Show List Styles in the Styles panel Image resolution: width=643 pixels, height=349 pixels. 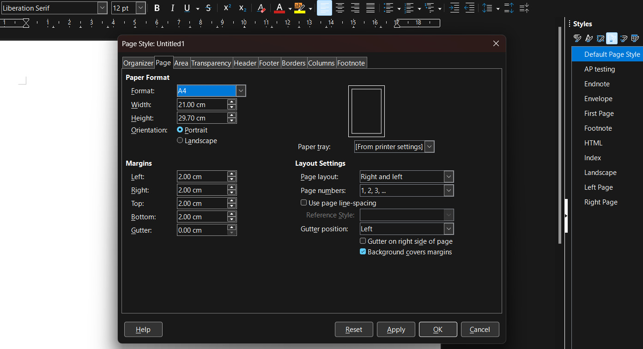pyautogui.click(x=624, y=38)
